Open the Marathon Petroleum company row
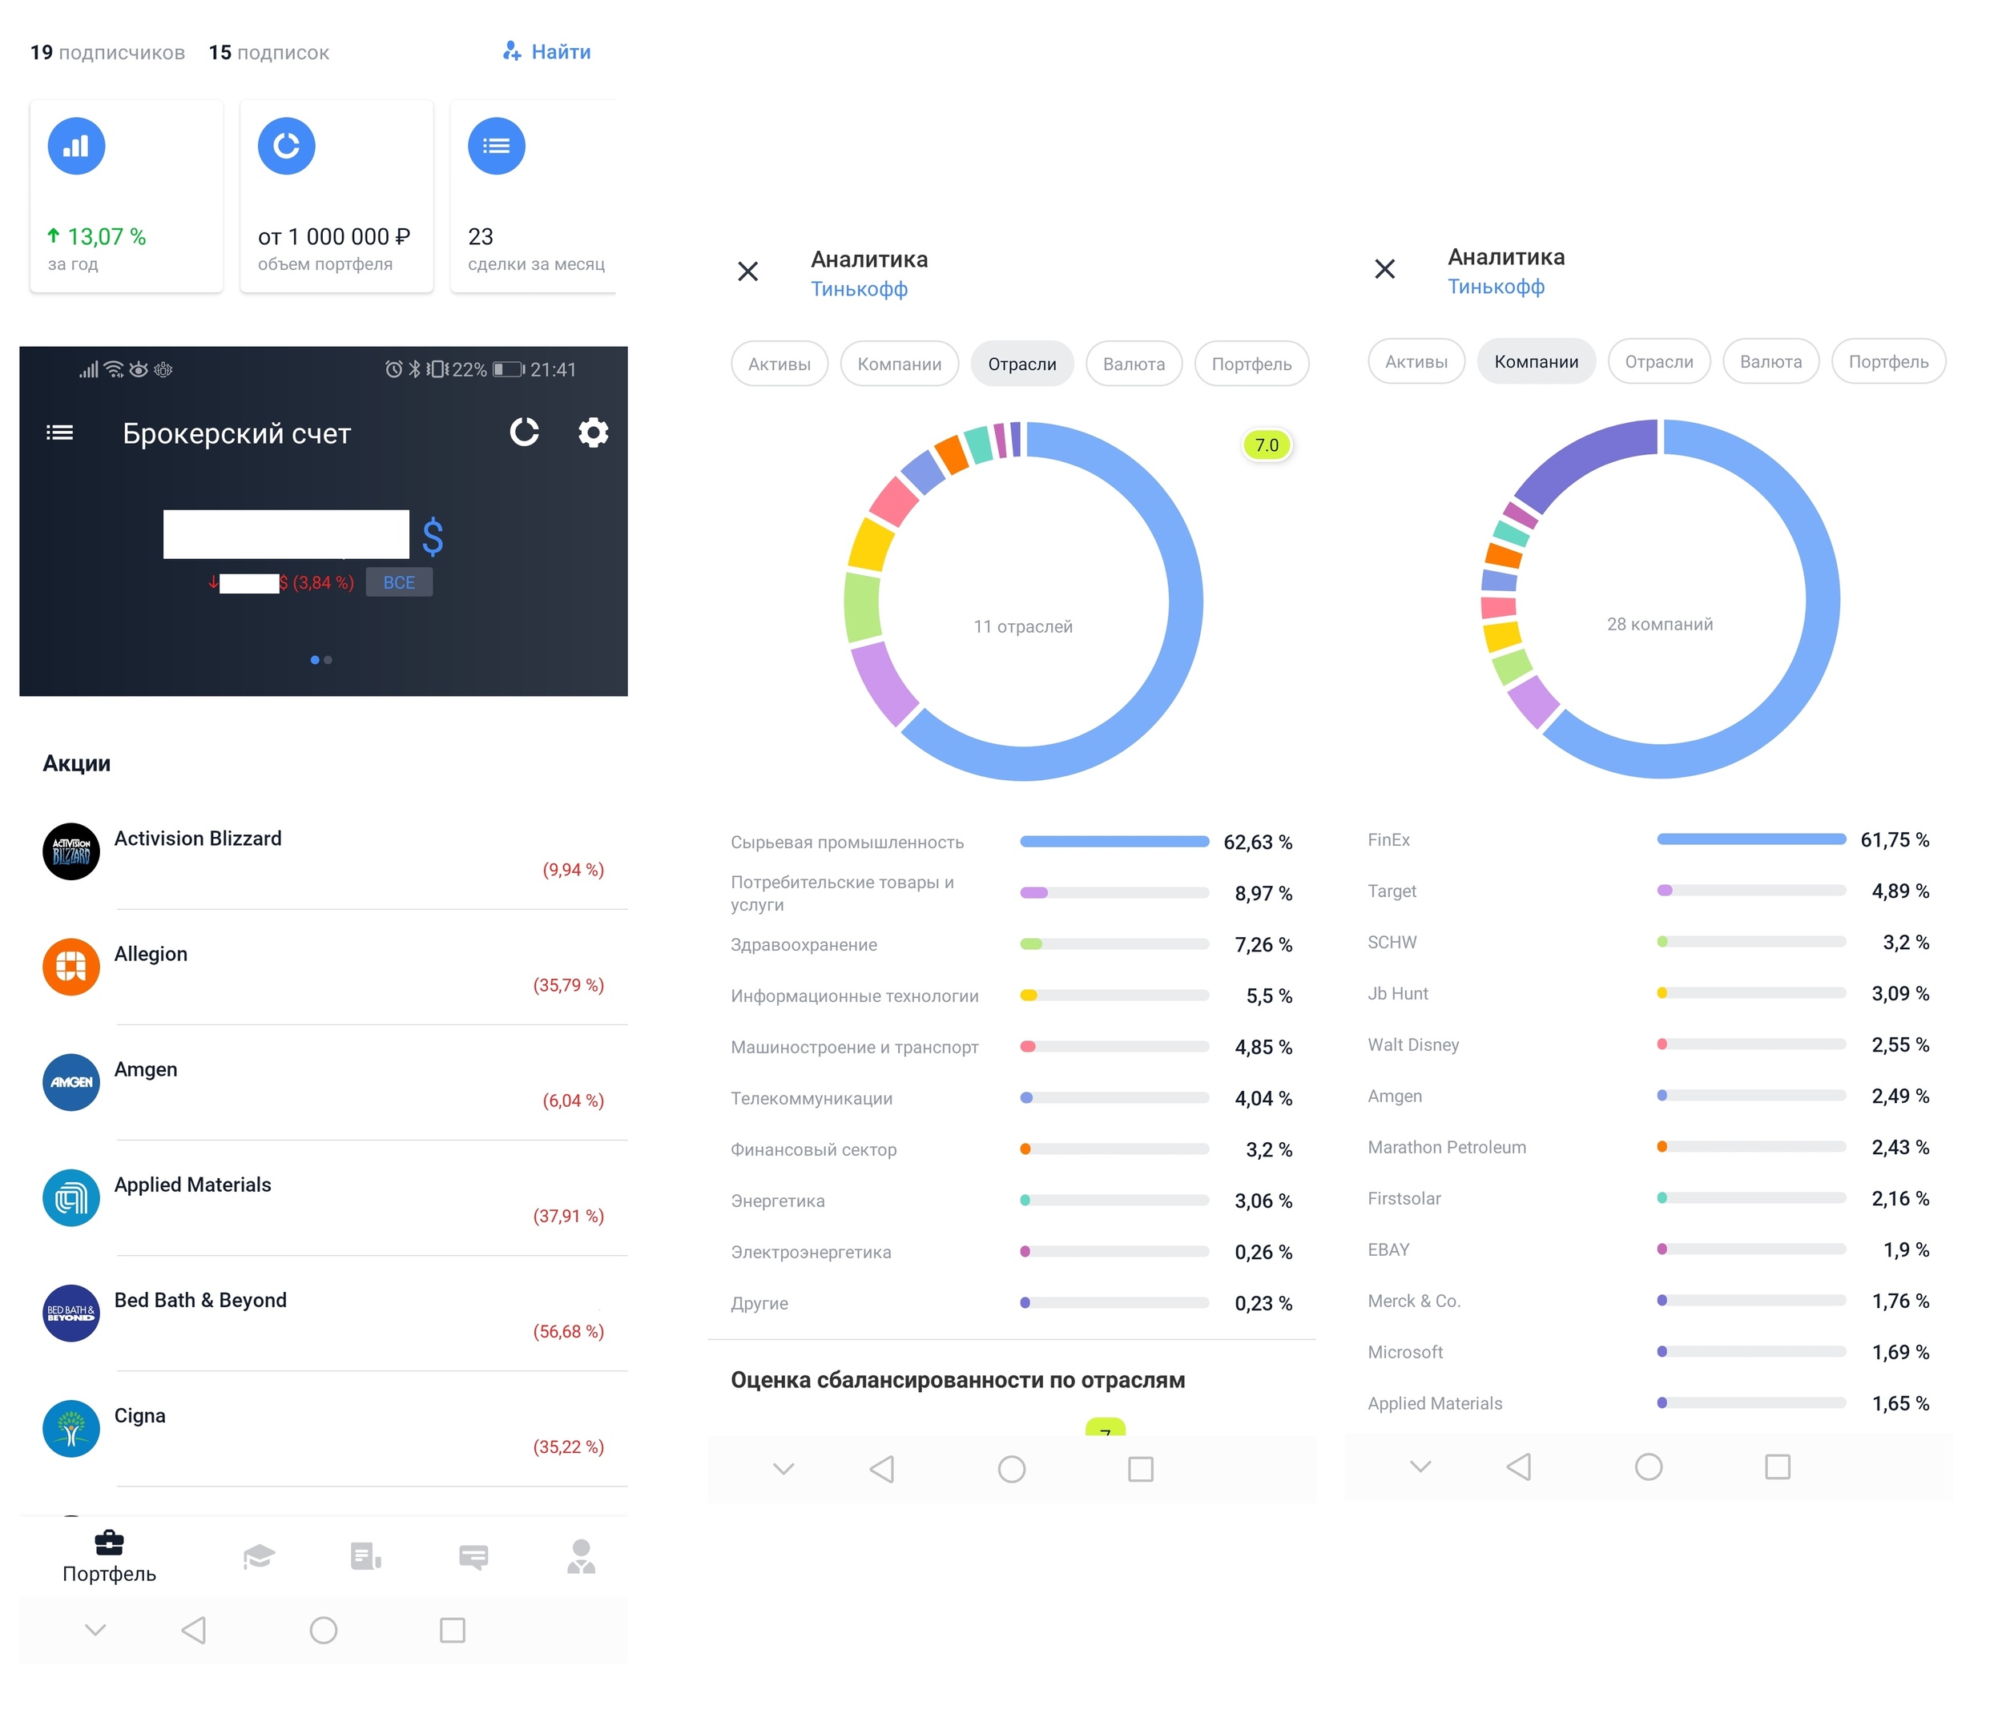This screenshot has width=1994, height=1730. (x=1648, y=1147)
